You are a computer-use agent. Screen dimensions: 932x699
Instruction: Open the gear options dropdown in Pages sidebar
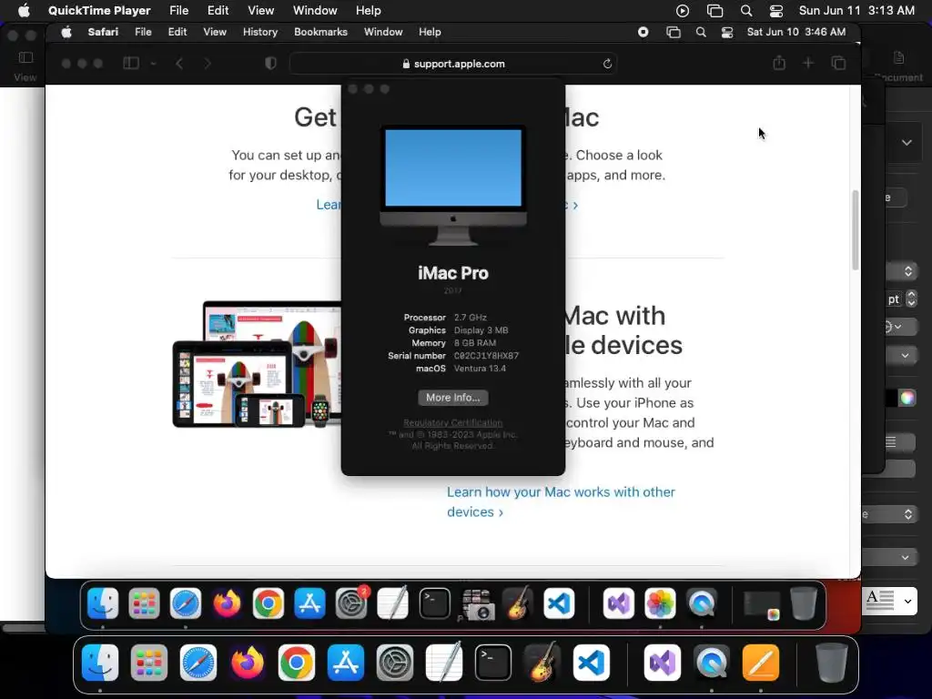892,327
